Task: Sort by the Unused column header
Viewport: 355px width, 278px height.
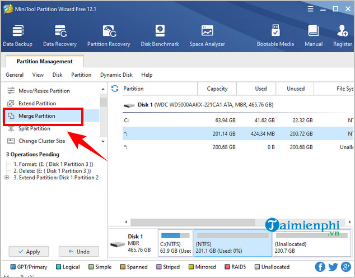Action: coord(295,89)
